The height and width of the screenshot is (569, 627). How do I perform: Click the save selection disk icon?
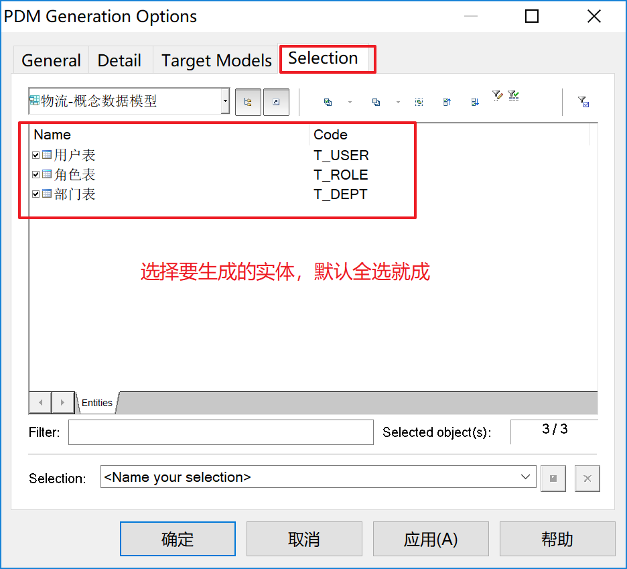[x=553, y=478]
